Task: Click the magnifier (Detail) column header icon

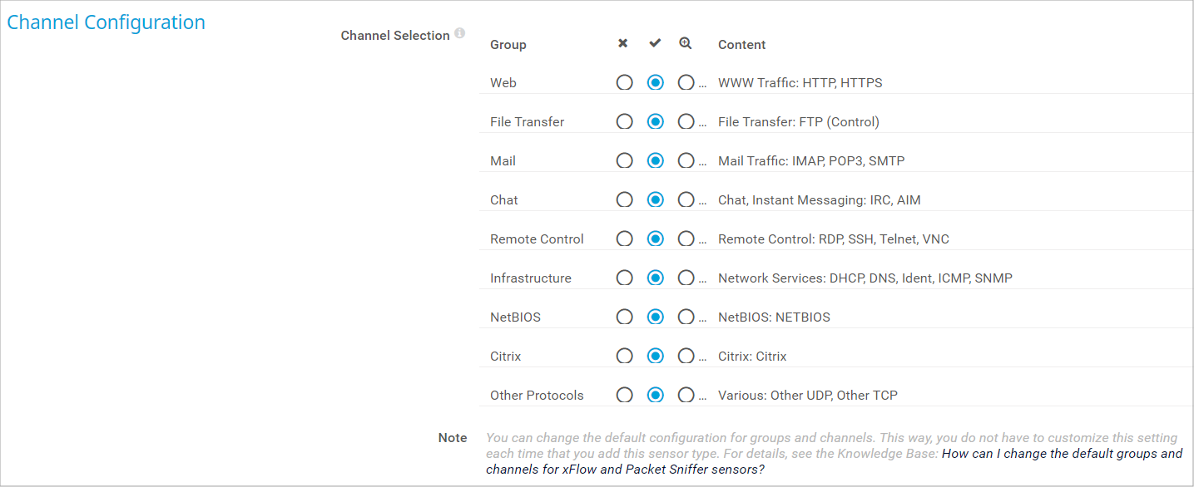Action: (x=686, y=43)
